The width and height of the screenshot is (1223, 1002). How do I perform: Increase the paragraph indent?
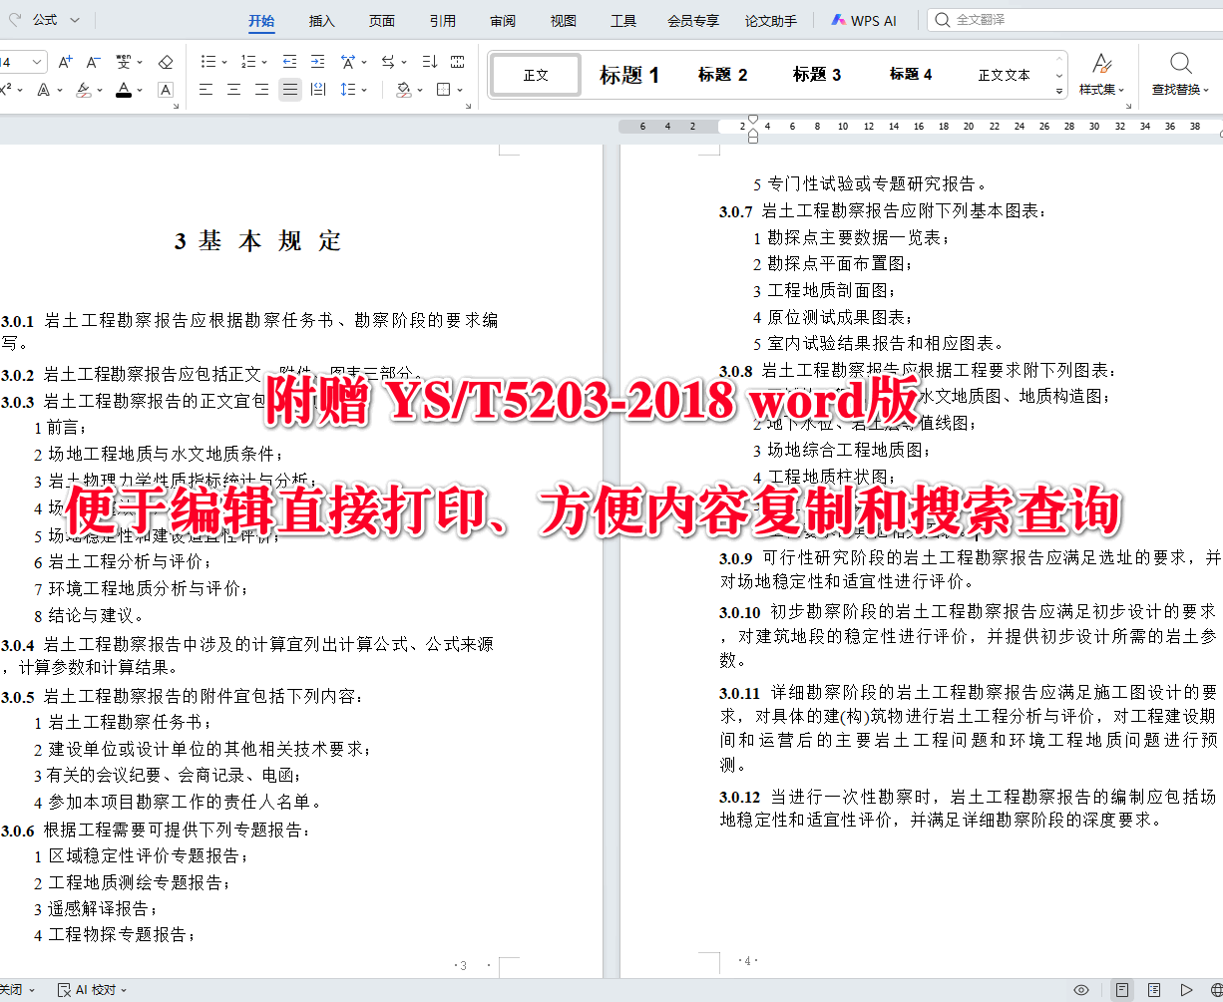(317, 62)
